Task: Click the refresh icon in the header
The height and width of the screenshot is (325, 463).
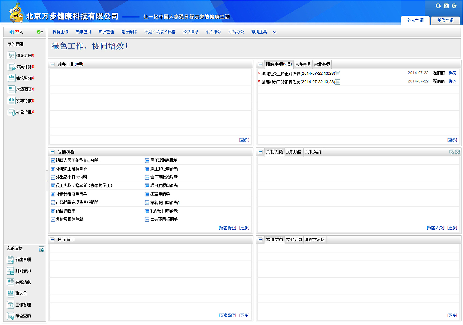Action: pos(438,6)
